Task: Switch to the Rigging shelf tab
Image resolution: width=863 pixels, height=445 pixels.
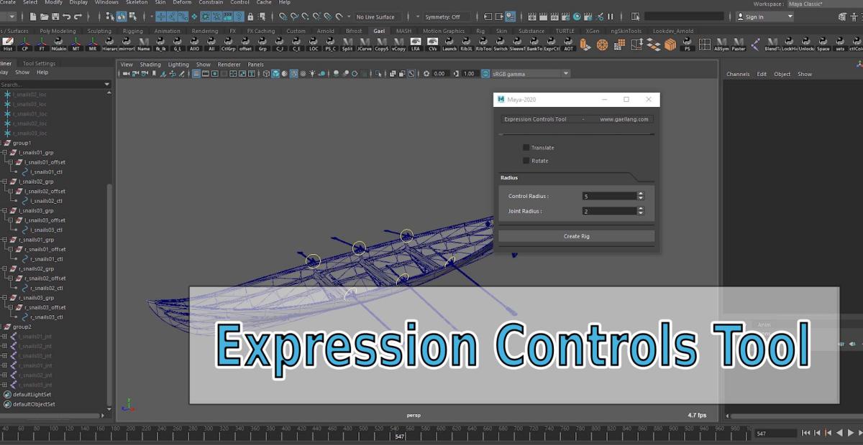Action: [x=132, y=31]
